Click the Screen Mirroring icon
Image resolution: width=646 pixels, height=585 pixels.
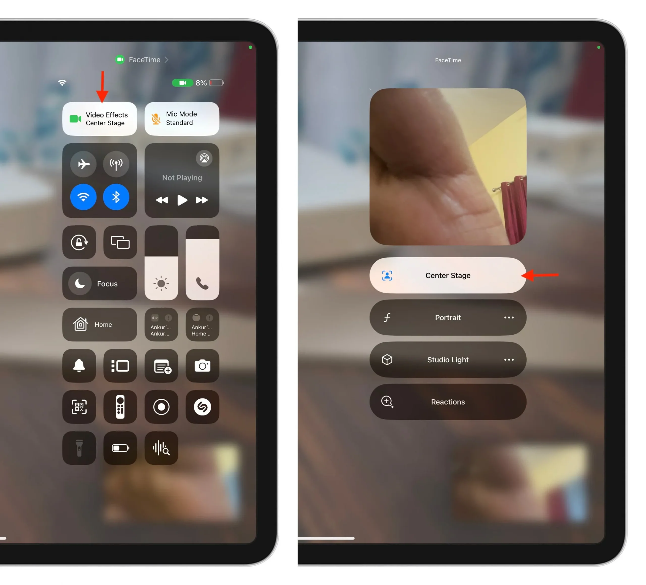(120, 242)
